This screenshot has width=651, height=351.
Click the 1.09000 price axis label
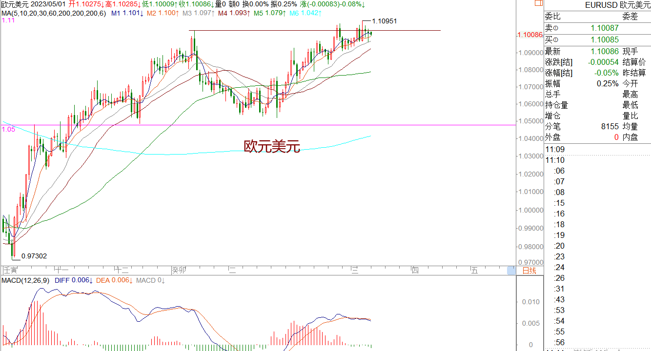(x=530, y=52)
